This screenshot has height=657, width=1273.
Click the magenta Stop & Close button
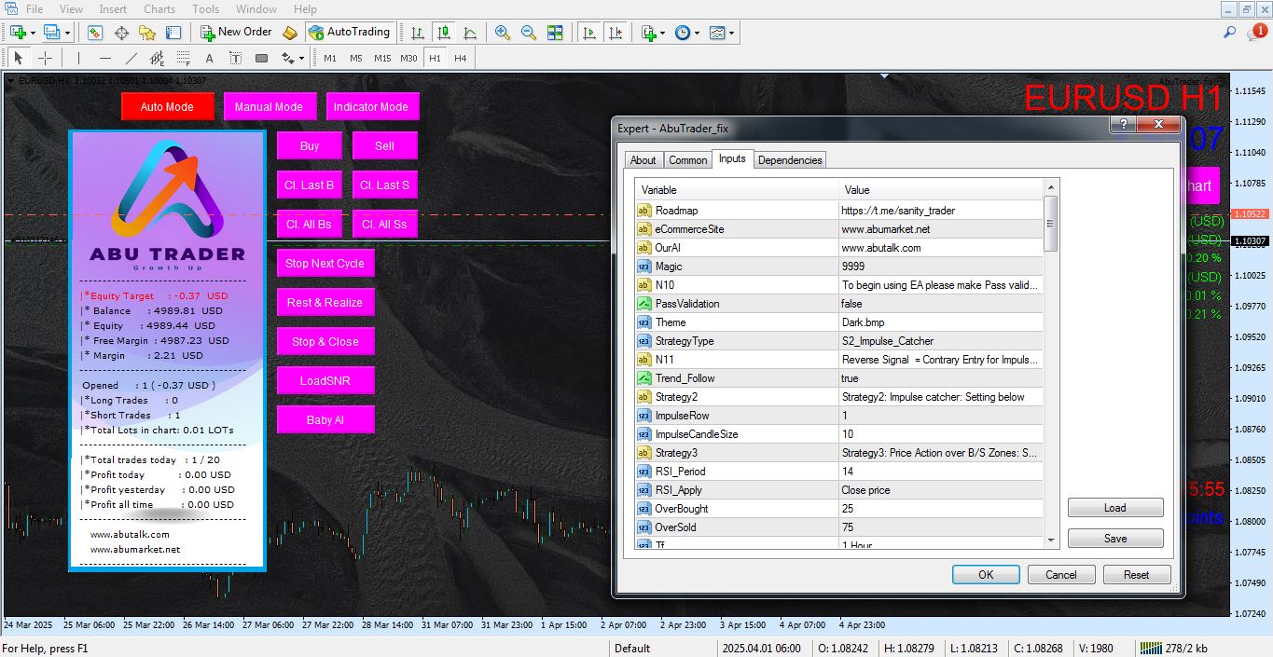pos(325,342)
